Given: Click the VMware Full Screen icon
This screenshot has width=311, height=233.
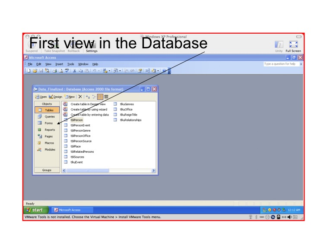Looking at the screenshot, I should (293, 44).
